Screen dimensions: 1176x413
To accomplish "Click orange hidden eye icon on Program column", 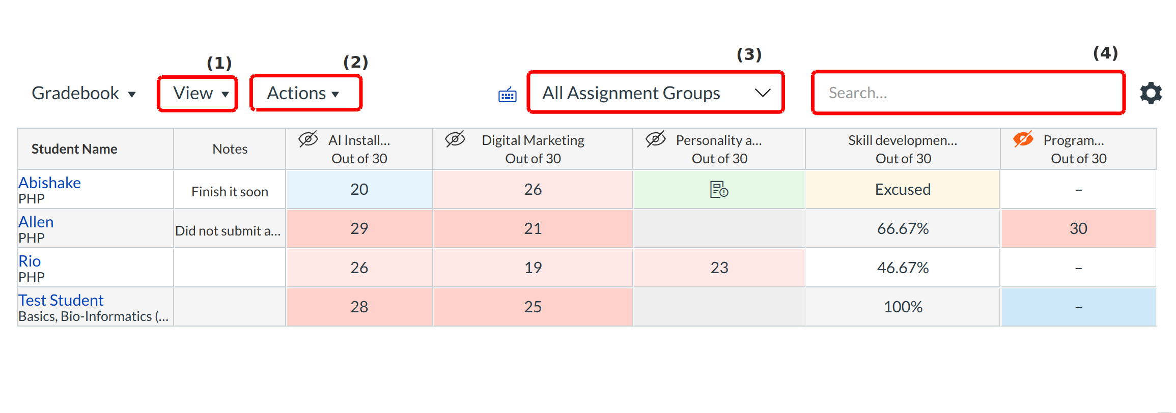I will pos(1023,139).
